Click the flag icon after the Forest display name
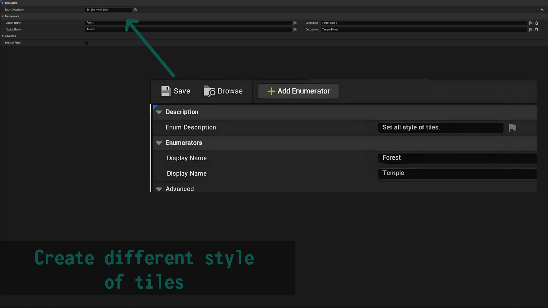Screen dimensions: 548x308 pyautogui.click(x=295, y=23)
